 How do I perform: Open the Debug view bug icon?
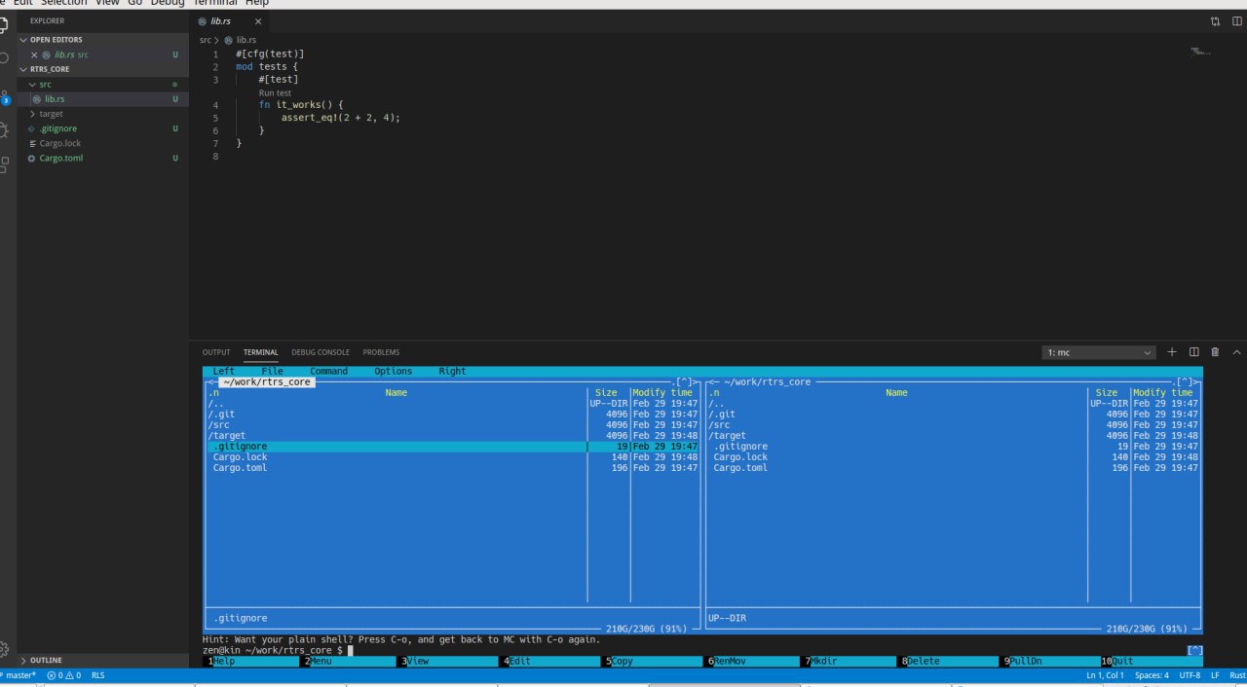4,129
